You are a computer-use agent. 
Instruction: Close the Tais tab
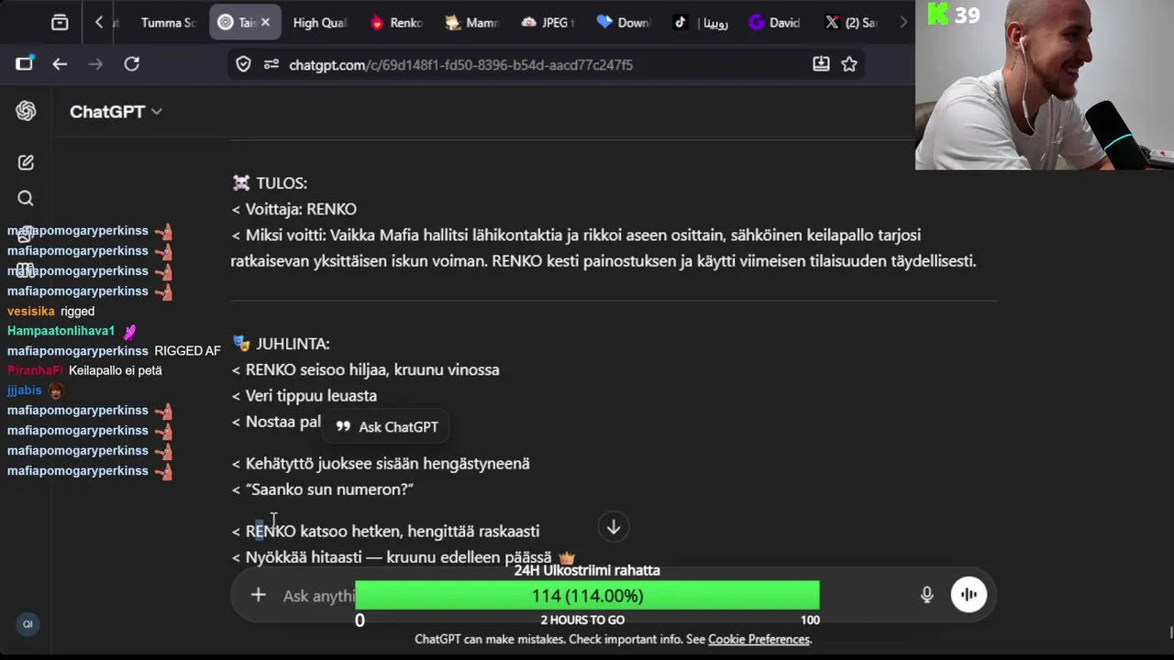267,22
